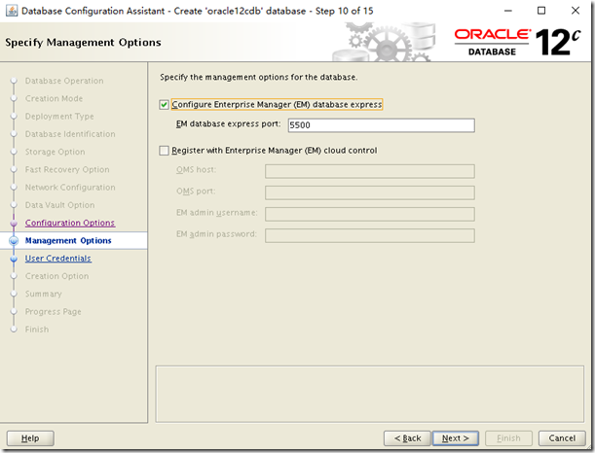Click the disabled Finish button
The height and width of the screenshot is (453, 595).
coord(508,438)
